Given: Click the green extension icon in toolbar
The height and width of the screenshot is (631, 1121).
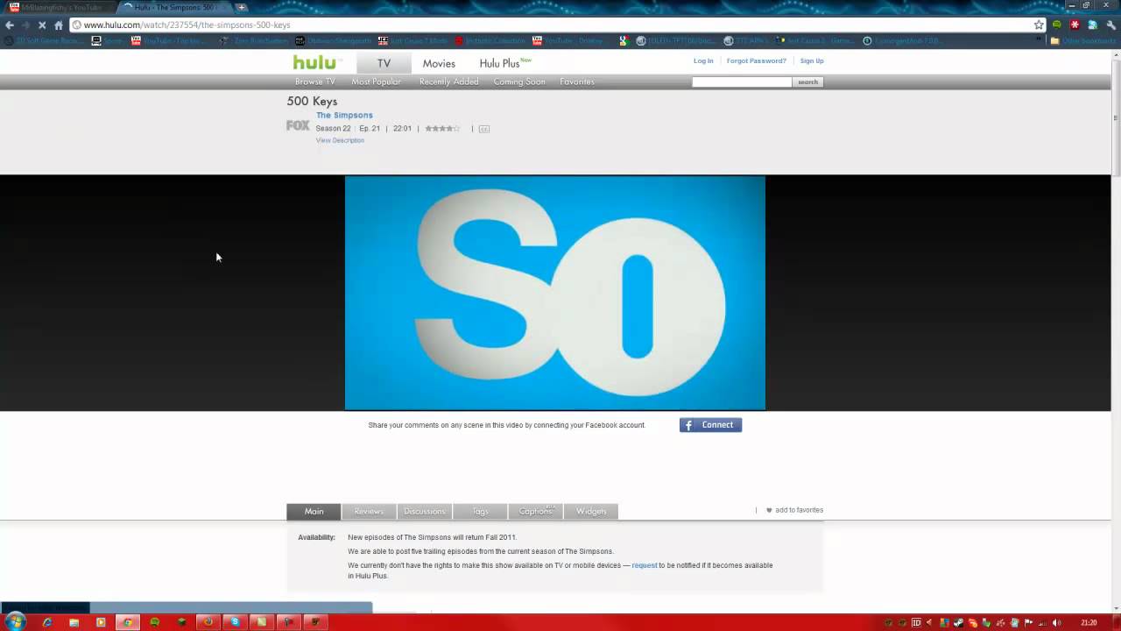Looking at the screenshot, I should tap(1057, 25).
